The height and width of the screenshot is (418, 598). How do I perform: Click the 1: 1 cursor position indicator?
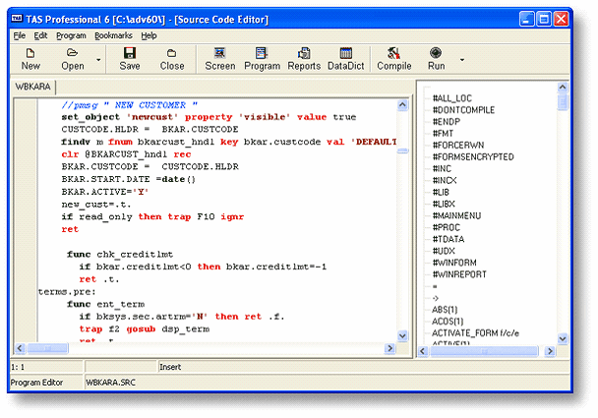18,367
